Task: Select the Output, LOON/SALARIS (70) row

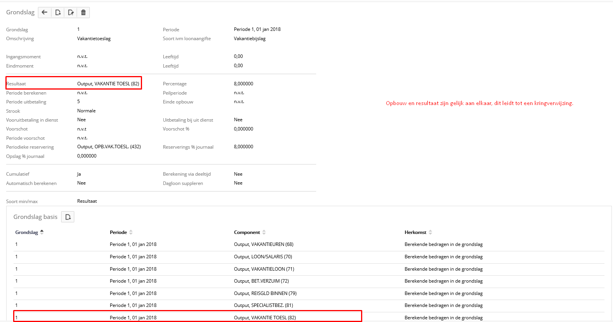Action: (263, 257)
